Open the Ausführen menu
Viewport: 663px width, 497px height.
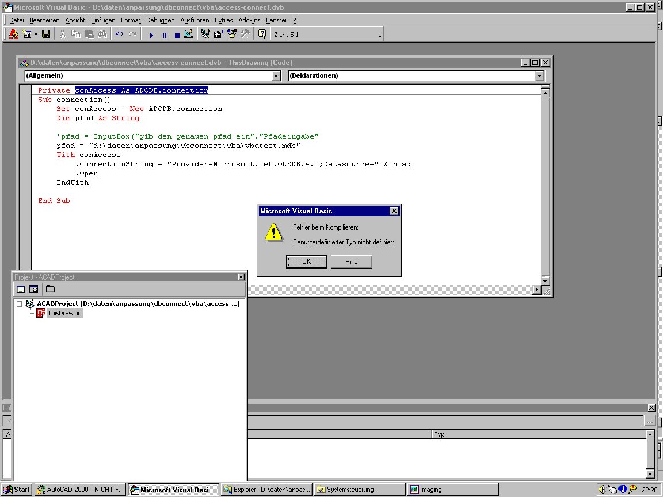[x=195, y=20]
